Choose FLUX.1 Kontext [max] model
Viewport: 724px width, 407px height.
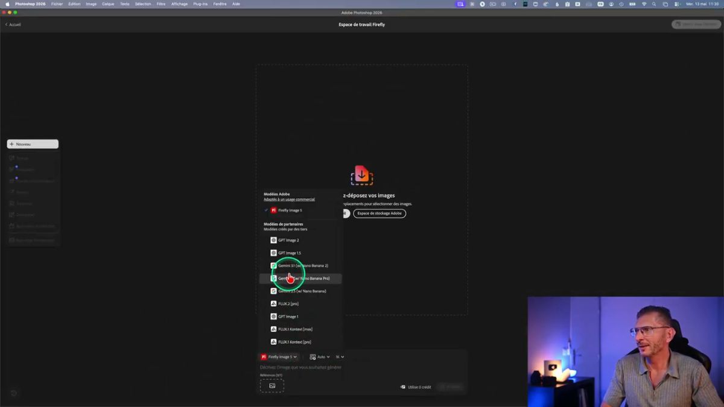[x=300, y=329]
